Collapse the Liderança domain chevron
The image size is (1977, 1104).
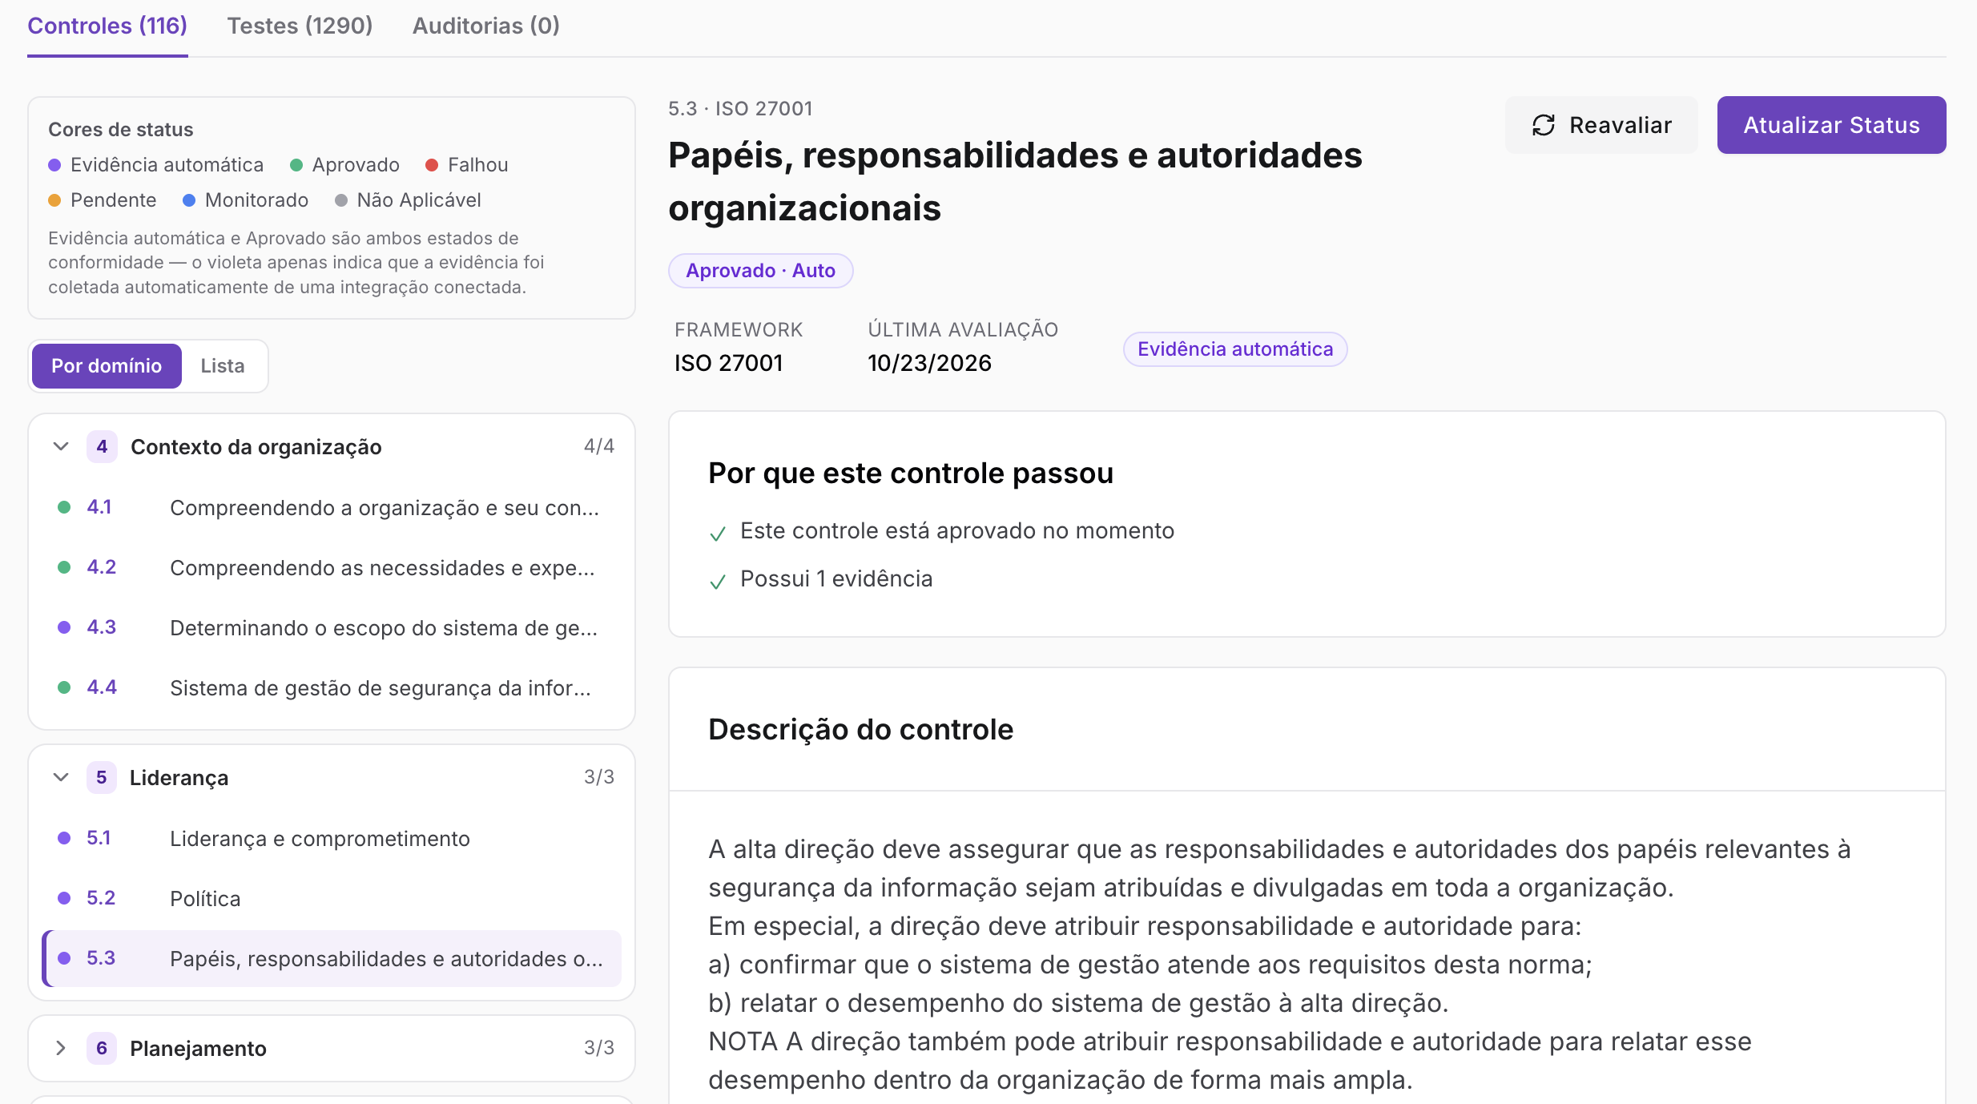(x=61, y=777)
